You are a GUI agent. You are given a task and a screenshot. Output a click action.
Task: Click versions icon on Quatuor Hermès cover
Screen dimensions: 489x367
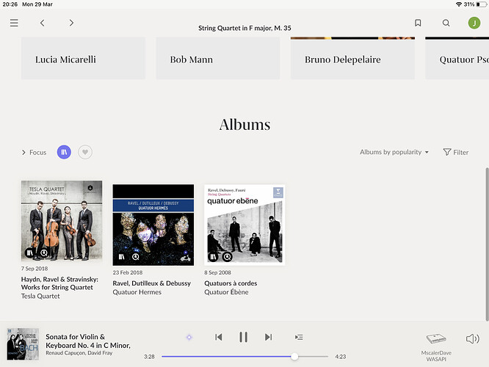coord(136,257)
